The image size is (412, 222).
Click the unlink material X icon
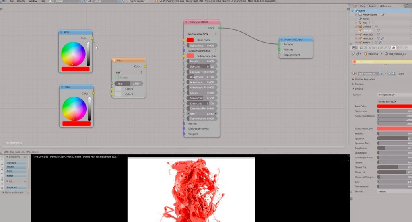pos(393,74)
